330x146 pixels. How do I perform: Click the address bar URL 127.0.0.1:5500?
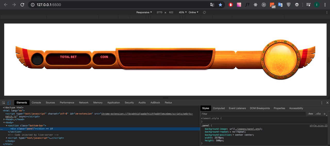(49, 5)
